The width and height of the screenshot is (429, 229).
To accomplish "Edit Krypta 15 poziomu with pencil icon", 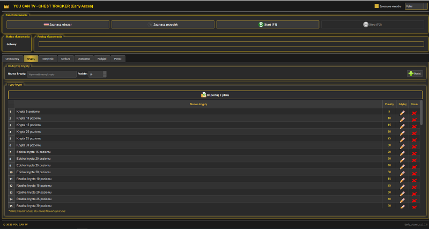I will tap(402, 126).
